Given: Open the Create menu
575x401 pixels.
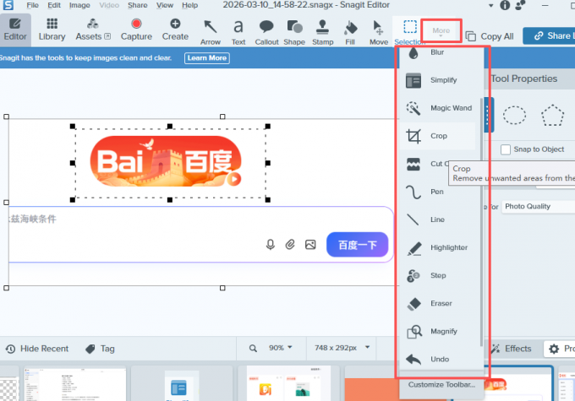Looking at the screenshot, I should pos(175,30).
